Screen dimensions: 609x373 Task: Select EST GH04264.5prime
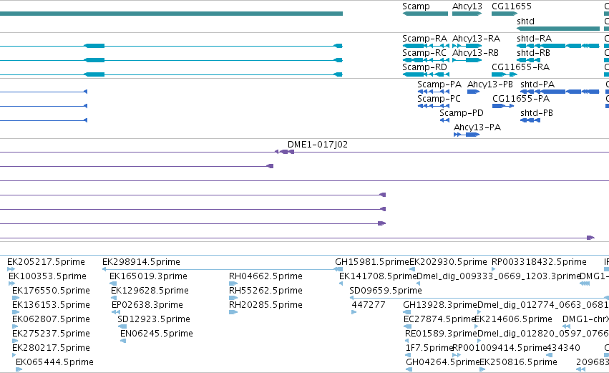[x=443, y=362]
